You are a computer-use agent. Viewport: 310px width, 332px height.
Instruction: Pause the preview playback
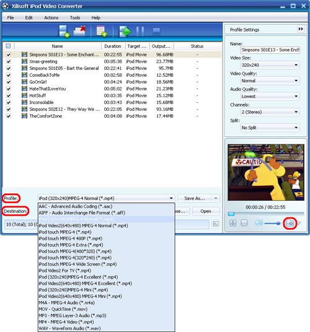232,223
